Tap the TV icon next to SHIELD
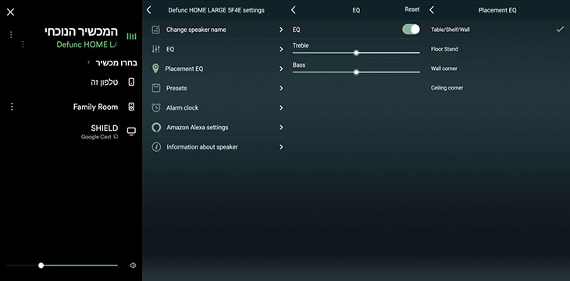Viewport: 570px width, 281px height. click(x=132, y=132)
